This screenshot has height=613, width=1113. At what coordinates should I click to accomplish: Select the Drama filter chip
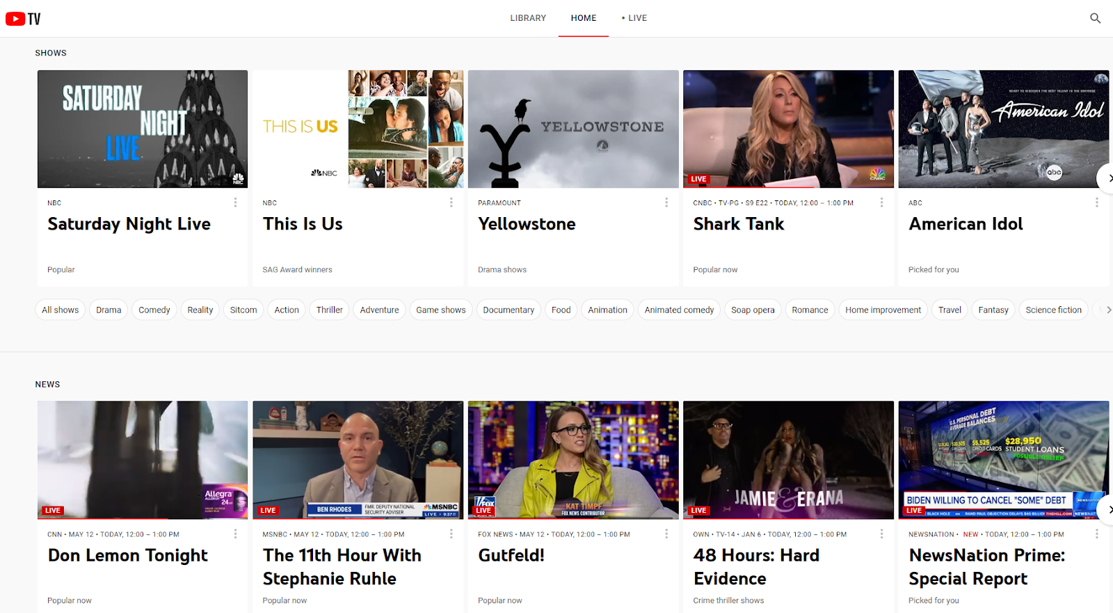click(x=109, y=310)
